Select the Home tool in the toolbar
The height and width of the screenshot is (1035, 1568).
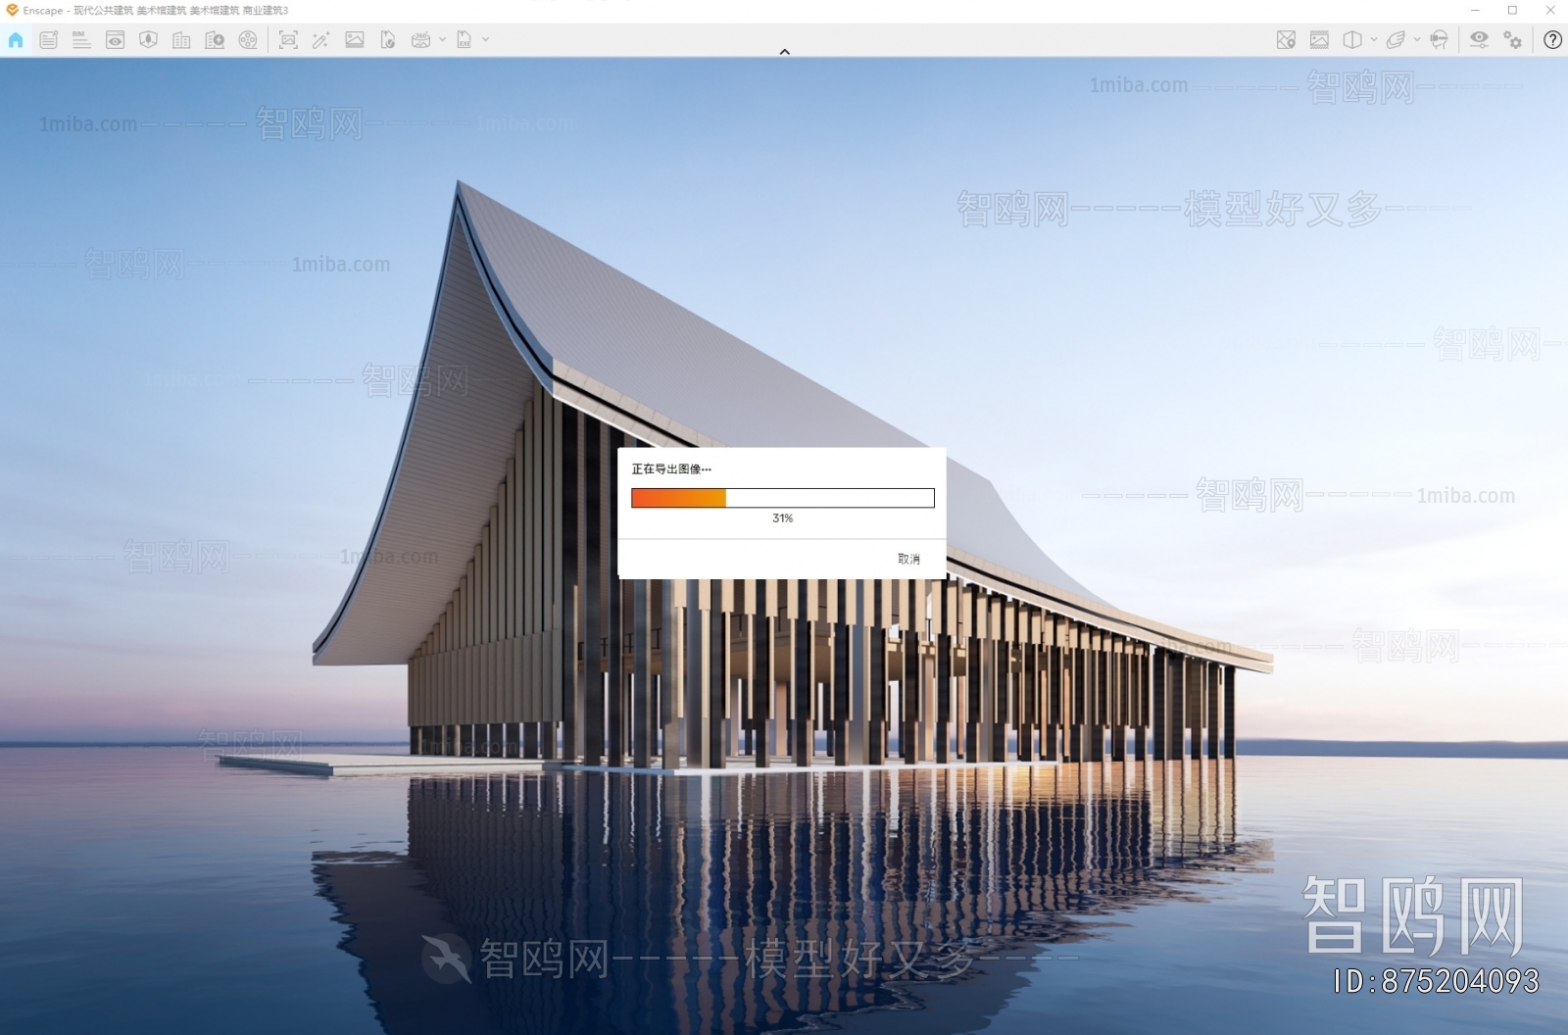[x=15, y=40]
